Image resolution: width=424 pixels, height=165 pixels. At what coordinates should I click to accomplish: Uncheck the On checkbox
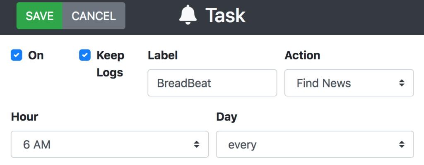coord(17,55)
